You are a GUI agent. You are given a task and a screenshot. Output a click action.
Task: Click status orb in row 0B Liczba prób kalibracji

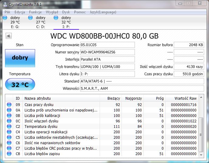click(9, 115)
